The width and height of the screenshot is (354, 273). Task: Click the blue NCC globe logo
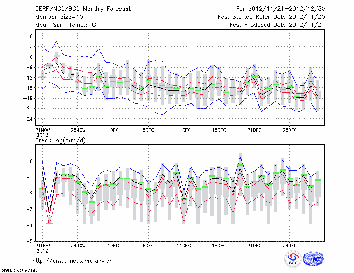(312, 259)
